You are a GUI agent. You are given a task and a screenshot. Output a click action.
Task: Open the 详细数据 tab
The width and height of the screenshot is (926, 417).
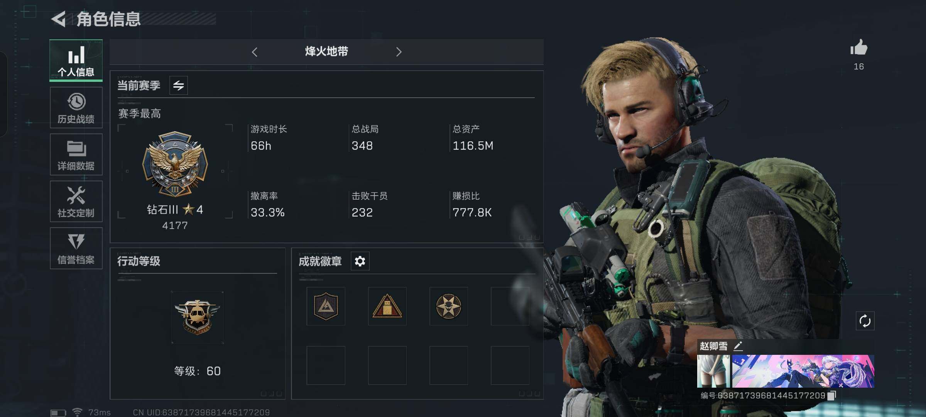pos(76,154)
